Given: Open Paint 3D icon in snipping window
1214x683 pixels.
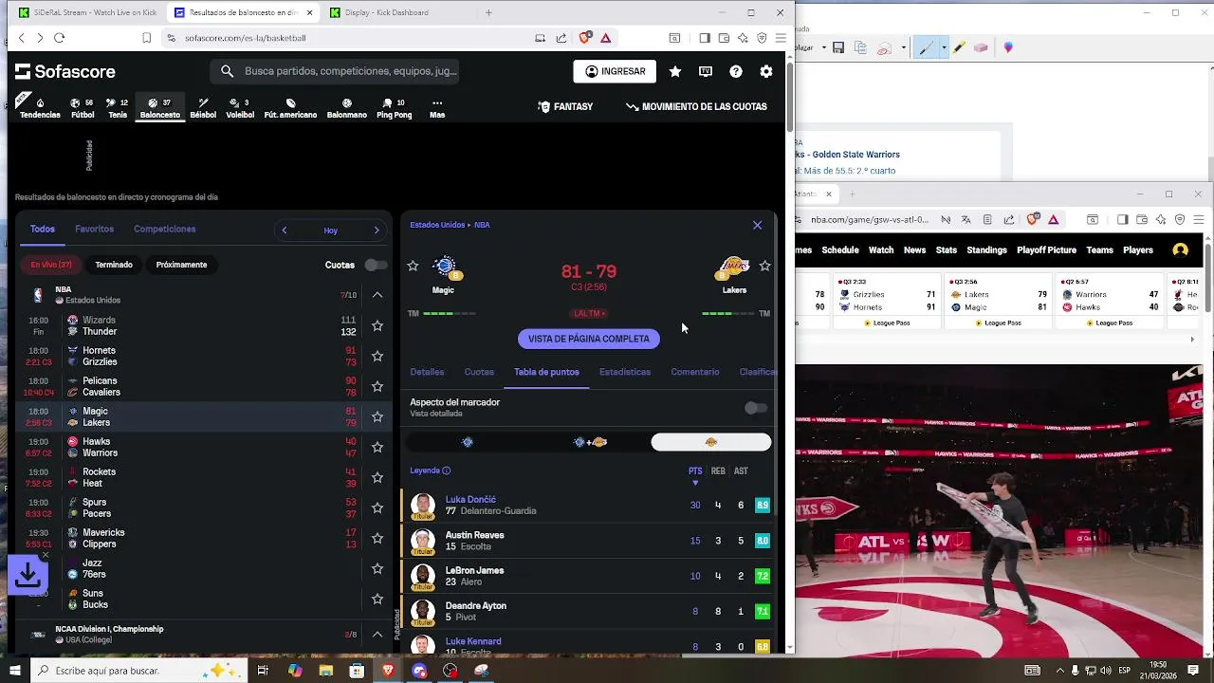Looking at the screenshot, I should tap(1008, 47).
